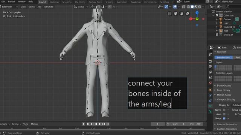Open the Add menu

pos(39,7)
